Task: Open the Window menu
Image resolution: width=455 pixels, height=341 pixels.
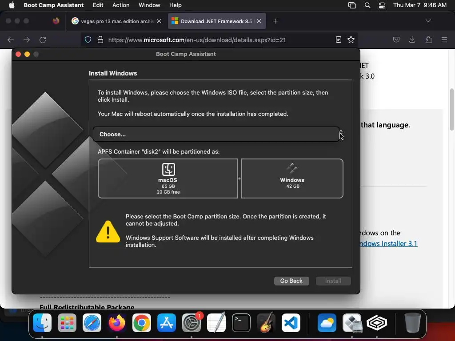Action: [x=149, y=5]
